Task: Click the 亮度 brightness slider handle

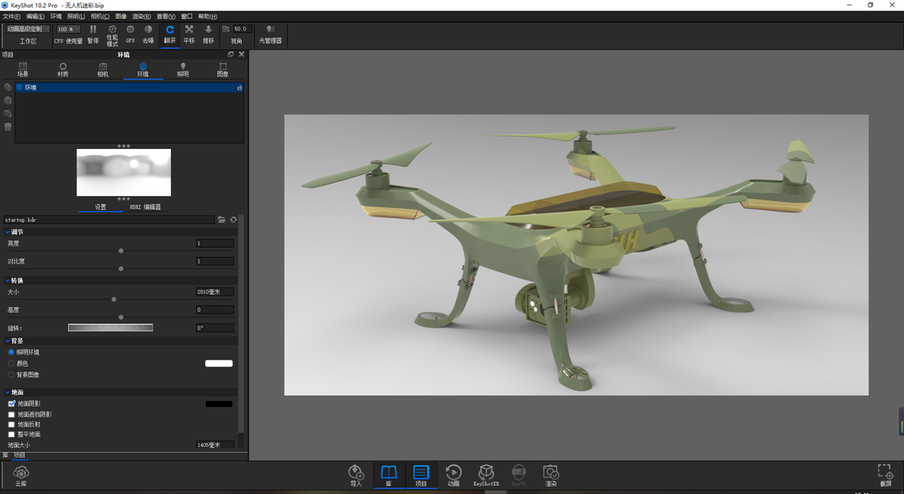Action: [120, 251]
